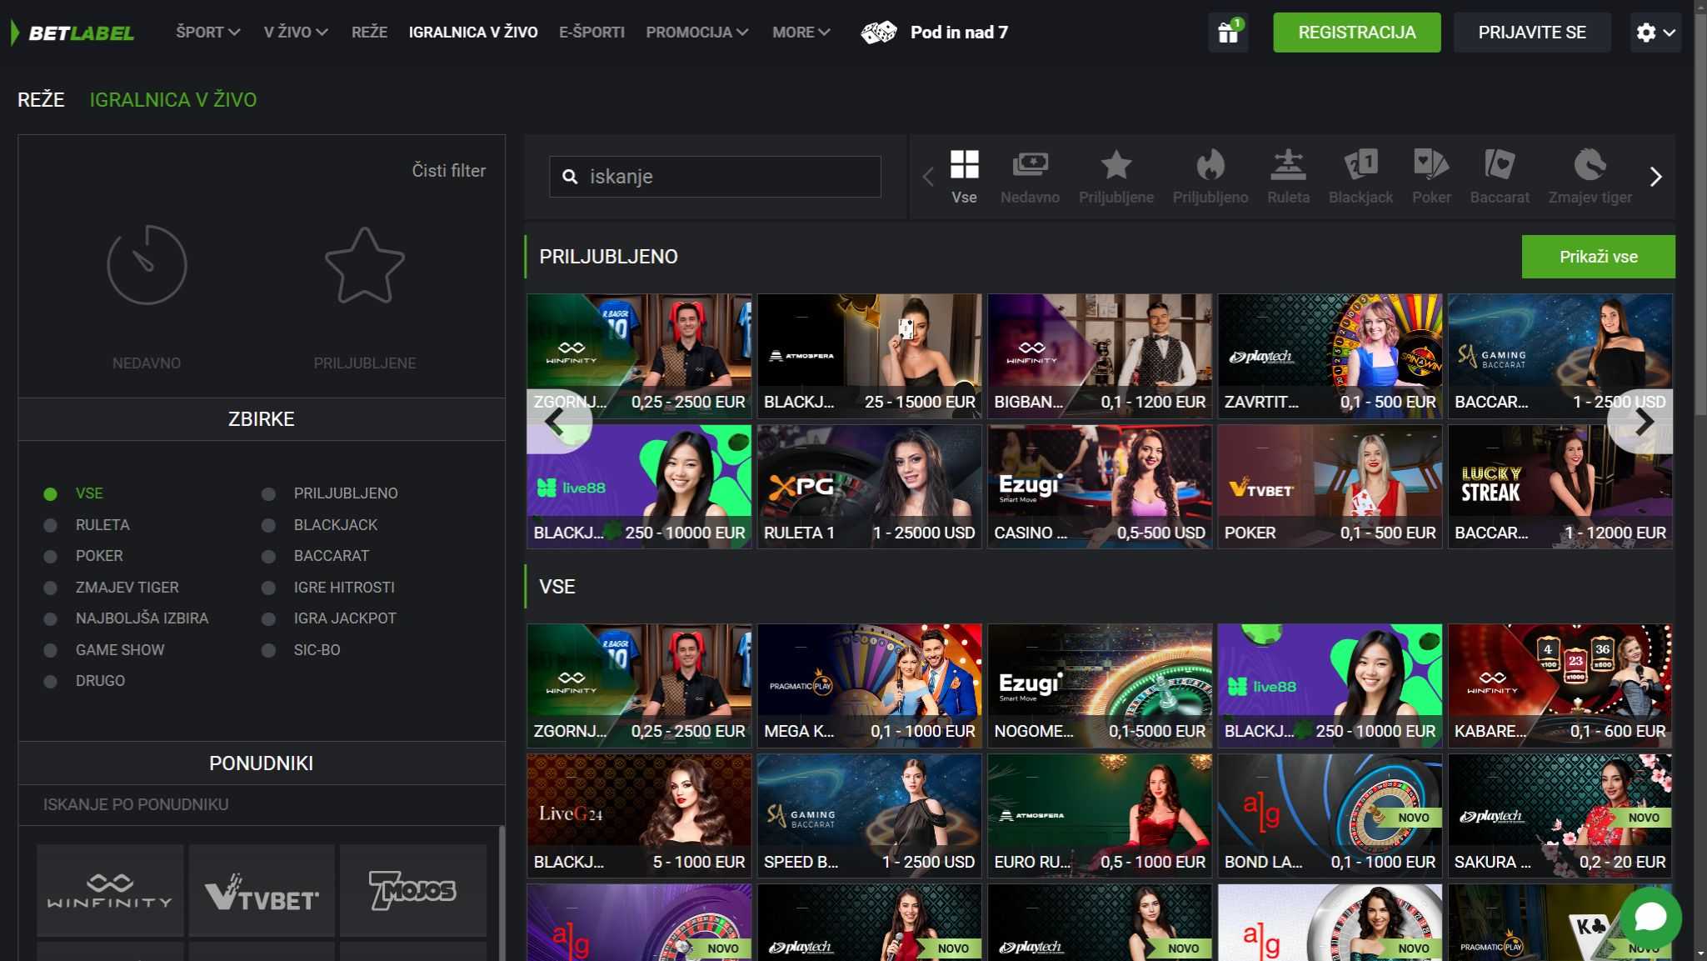Filter by 7Mojos provider logo
1707x961 pixels.
point(413,890)
